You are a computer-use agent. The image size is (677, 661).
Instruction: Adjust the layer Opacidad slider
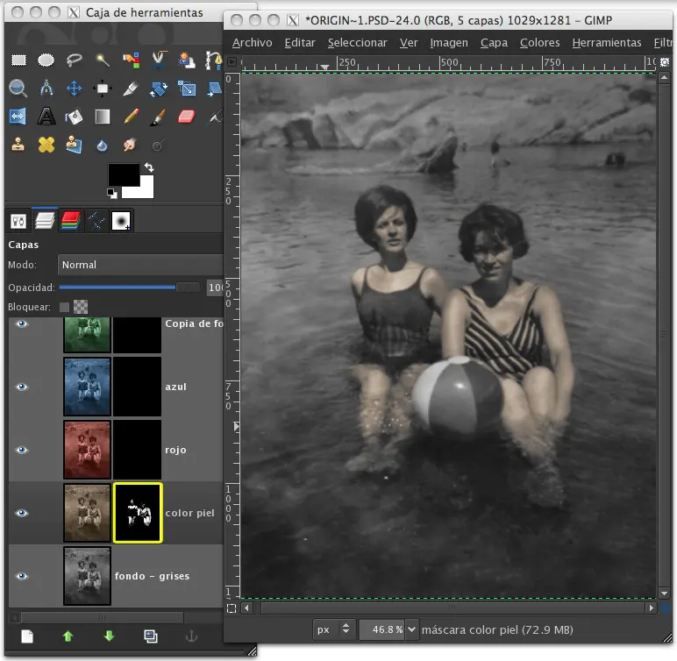(x=130, y=288)
